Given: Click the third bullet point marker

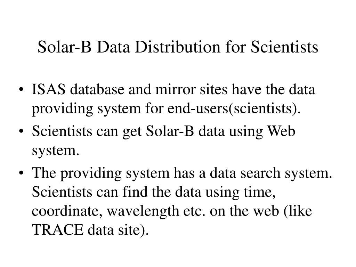Looking at the screenshot, I should click(x=21, y=173).
